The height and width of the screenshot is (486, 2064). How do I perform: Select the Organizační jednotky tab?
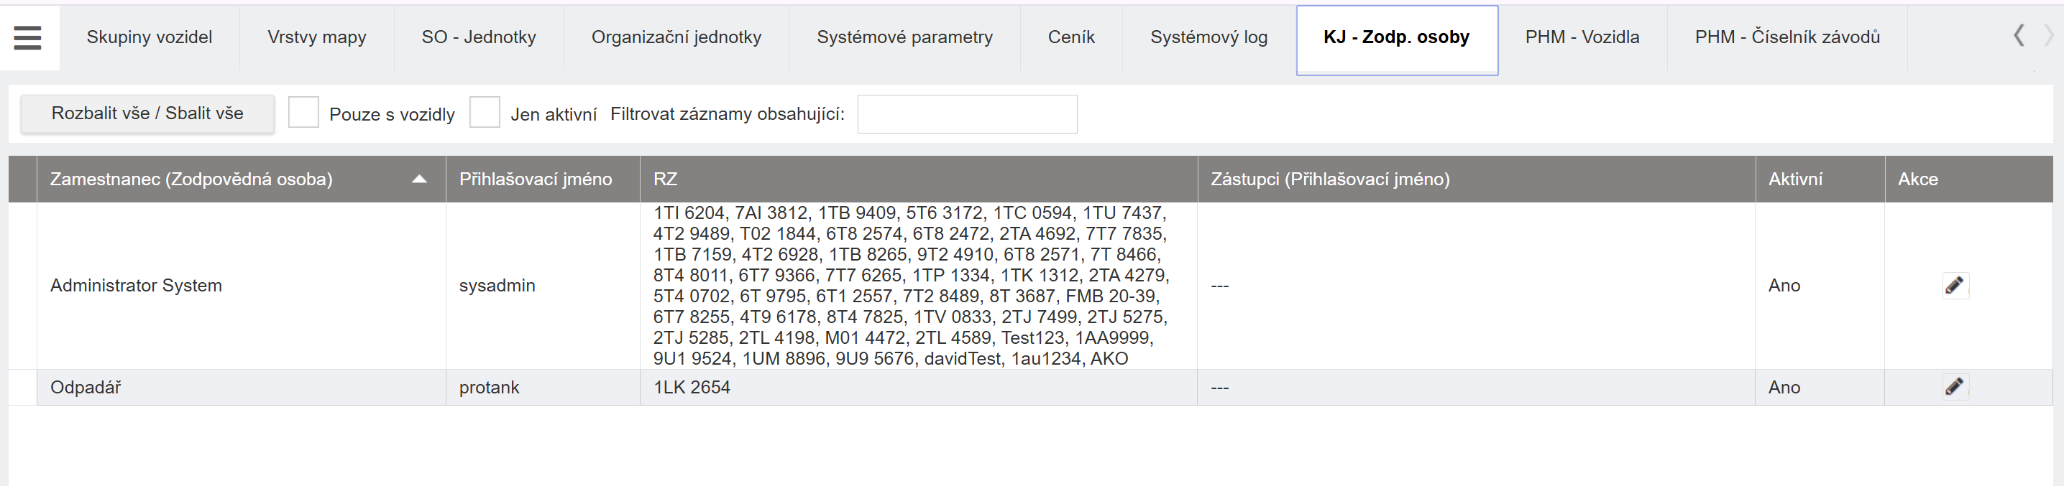pos(676,37)
